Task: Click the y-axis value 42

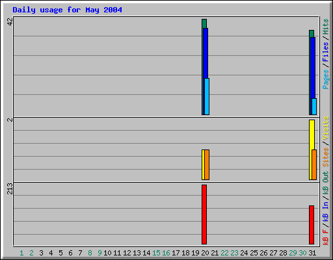Action: pyautogui.click(x=10, y=21)
